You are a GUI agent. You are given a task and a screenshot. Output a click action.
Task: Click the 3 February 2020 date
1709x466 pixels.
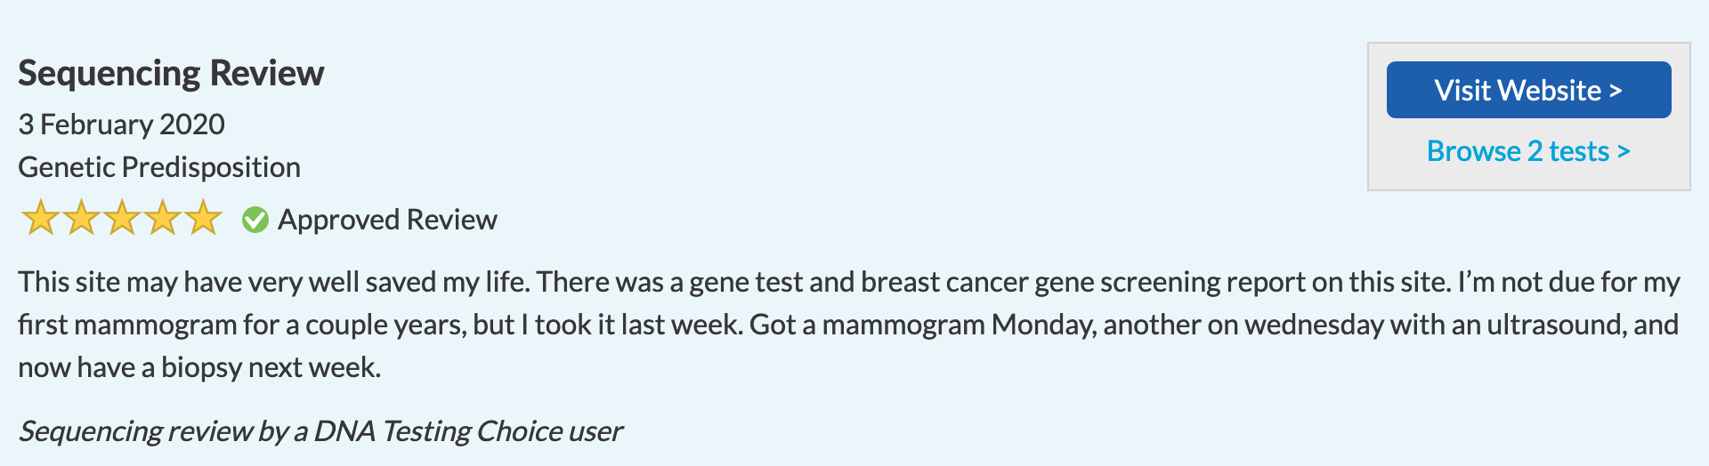click(121, 125)
